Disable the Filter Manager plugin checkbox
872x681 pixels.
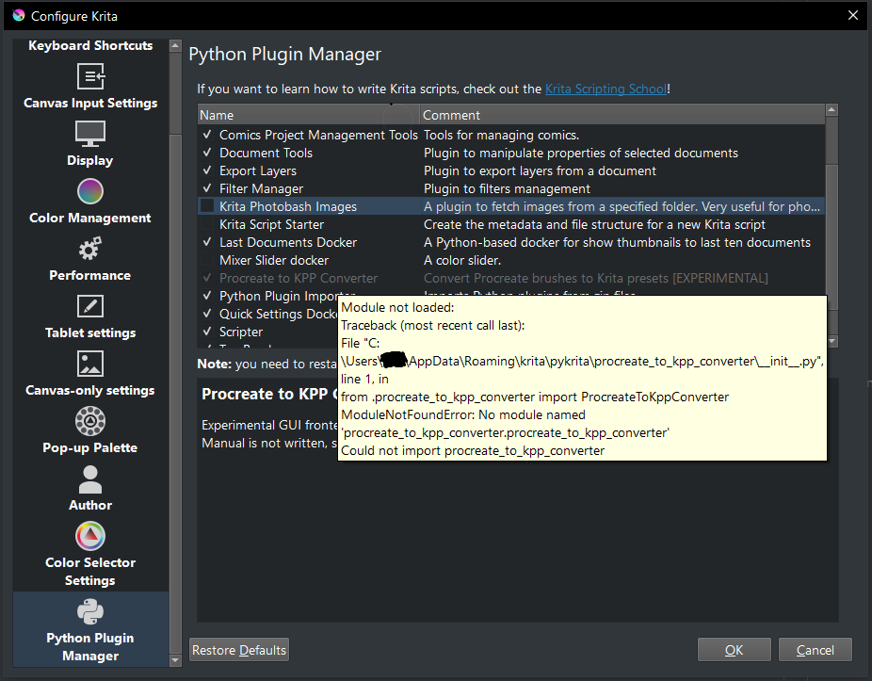(207, 188)
